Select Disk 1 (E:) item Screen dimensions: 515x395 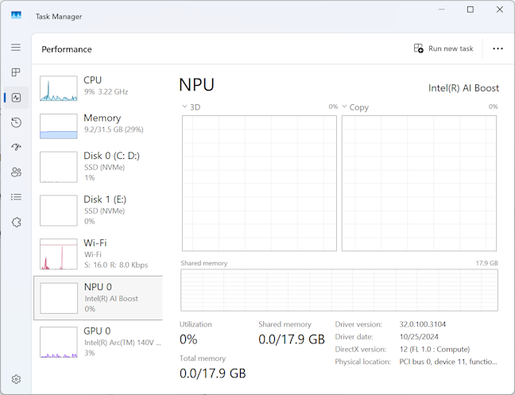coord(98,211)
